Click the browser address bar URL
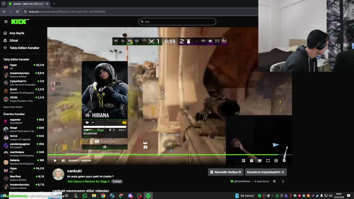The width and height of the screenshot is (354, 199). click(x=67, y=12)
